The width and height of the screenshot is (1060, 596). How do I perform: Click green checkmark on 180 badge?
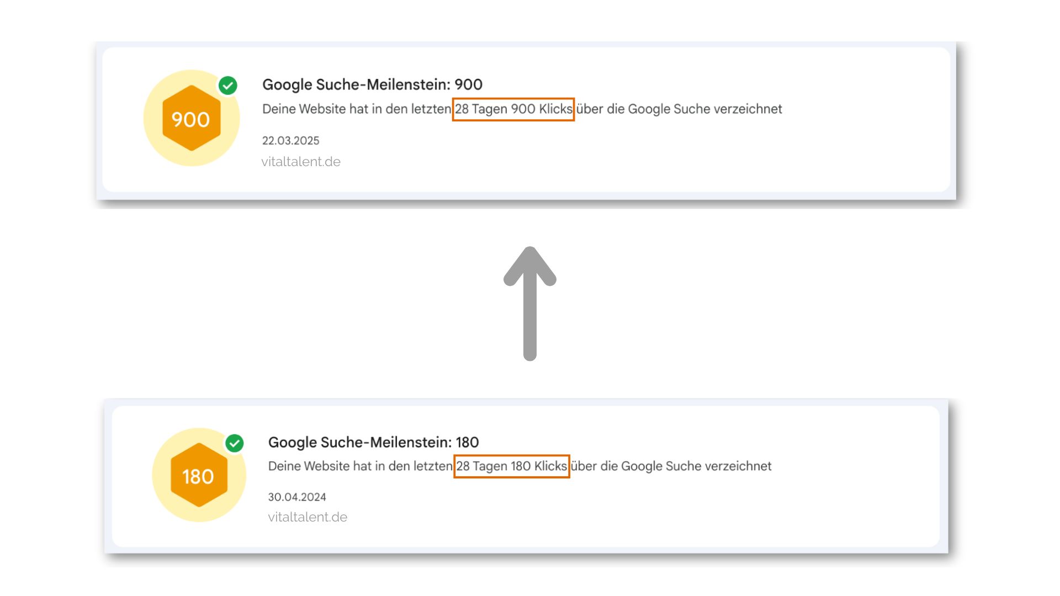(235, 443)
